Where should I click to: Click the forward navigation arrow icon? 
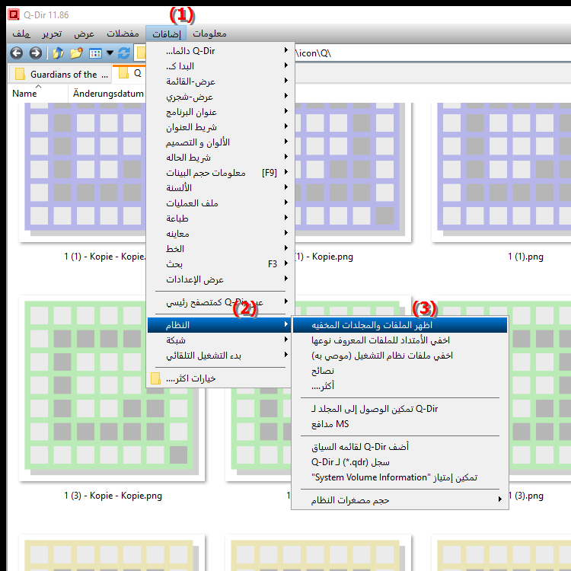pos(35,53)
